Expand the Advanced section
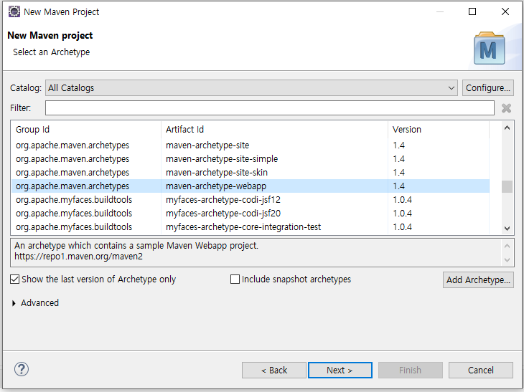 [14, 303]
